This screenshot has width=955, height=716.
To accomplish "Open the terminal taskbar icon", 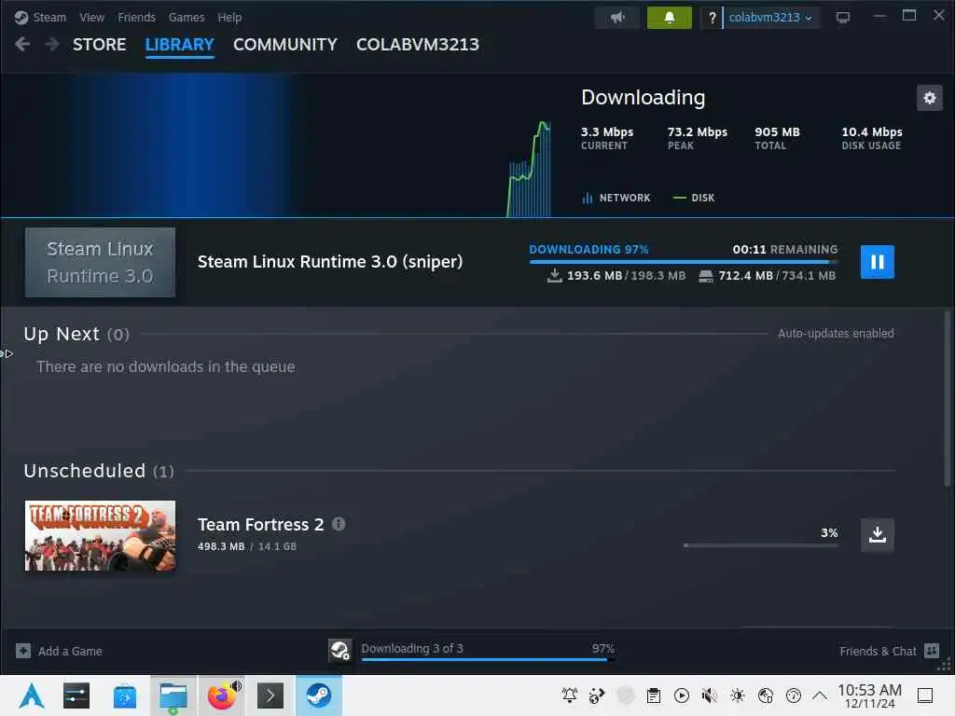I will tap(270, 695).
